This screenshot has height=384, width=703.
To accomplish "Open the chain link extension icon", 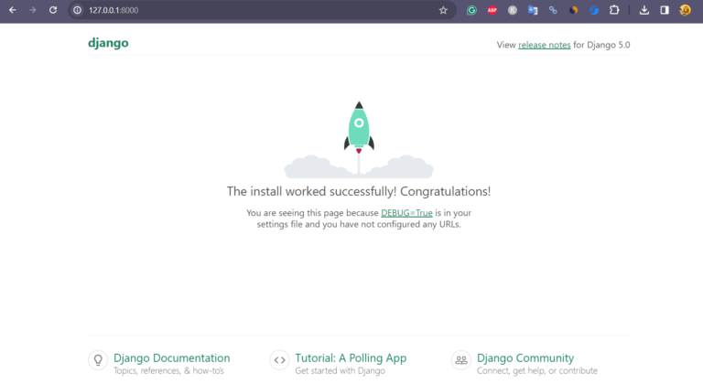I will tap(553, 10).
